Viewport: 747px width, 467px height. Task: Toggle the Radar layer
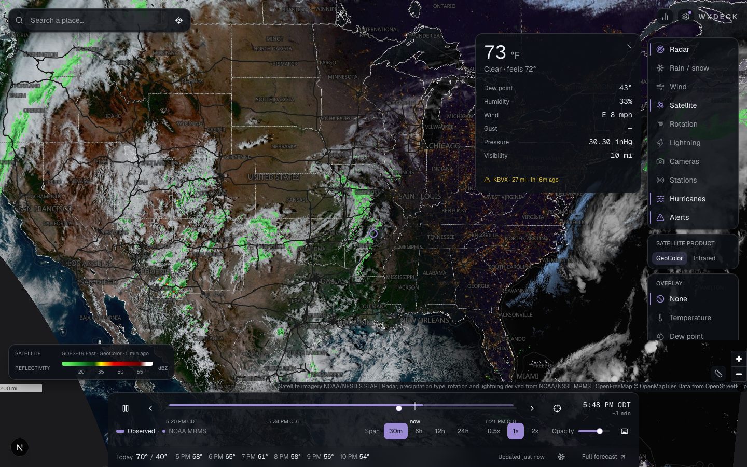(x=693, y=49)
